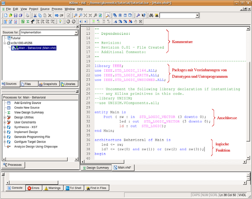Switch to the Snapshots tab
The height and width of the screenshot is (199, 252).
[49, 84]
